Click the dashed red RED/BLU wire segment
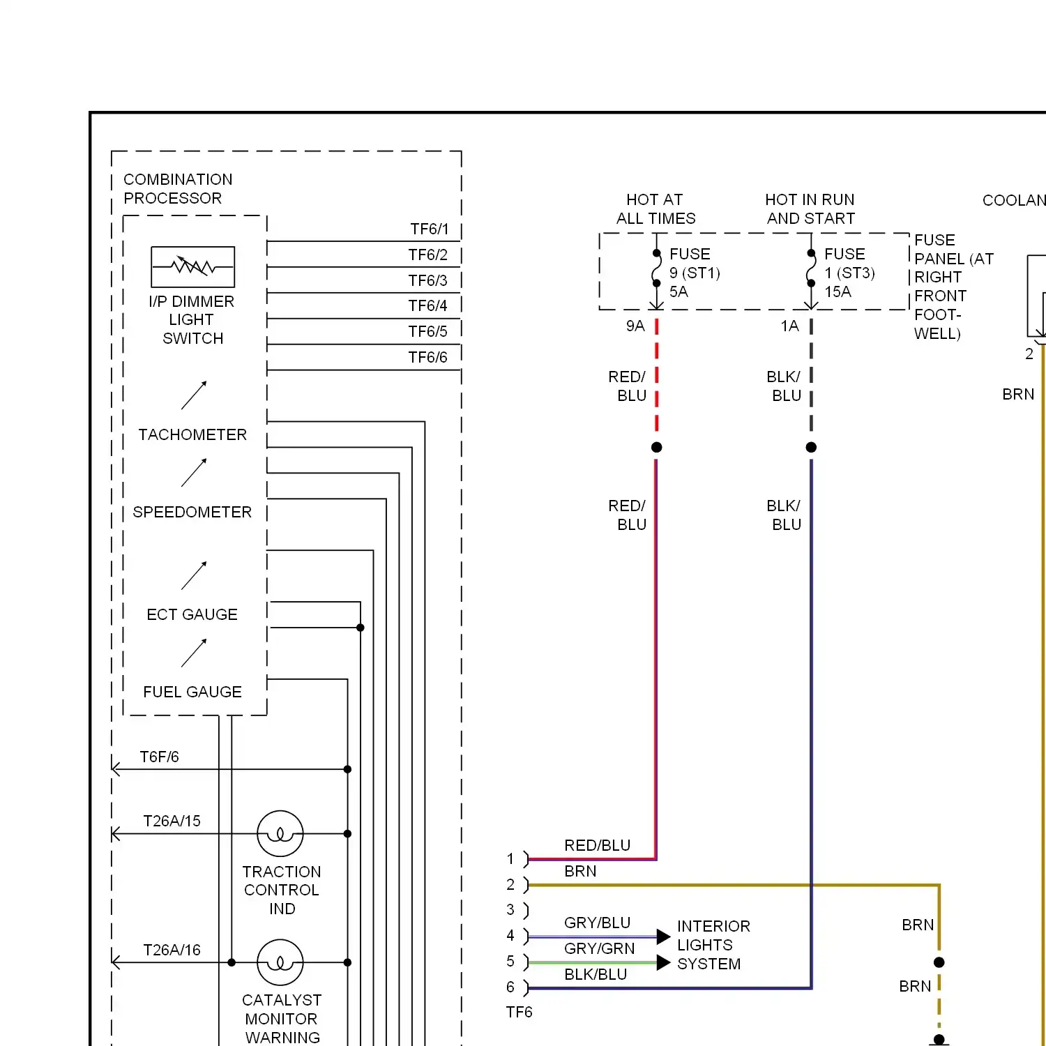 tap(656, 374)
